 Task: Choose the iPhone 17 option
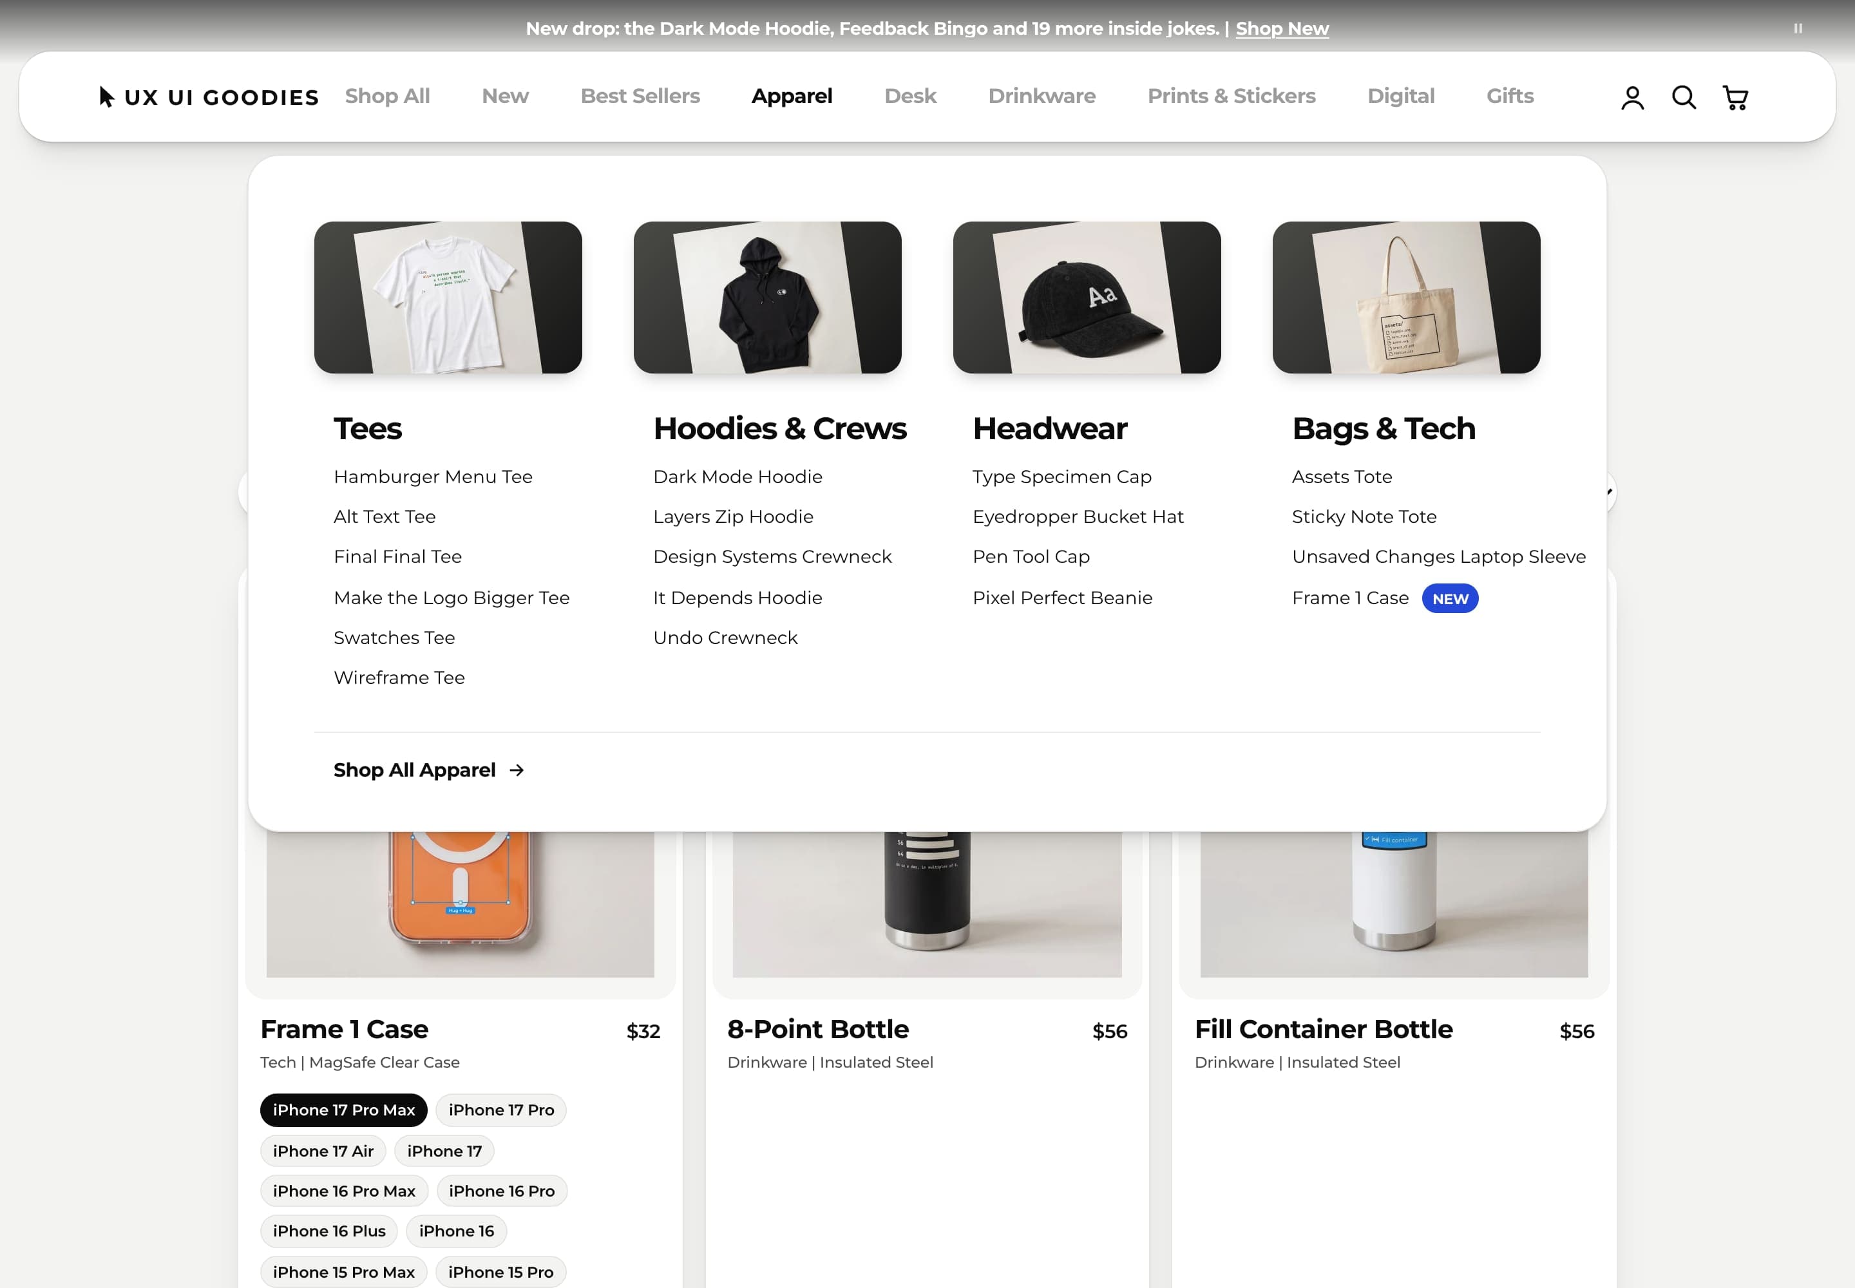[444, 1151]
